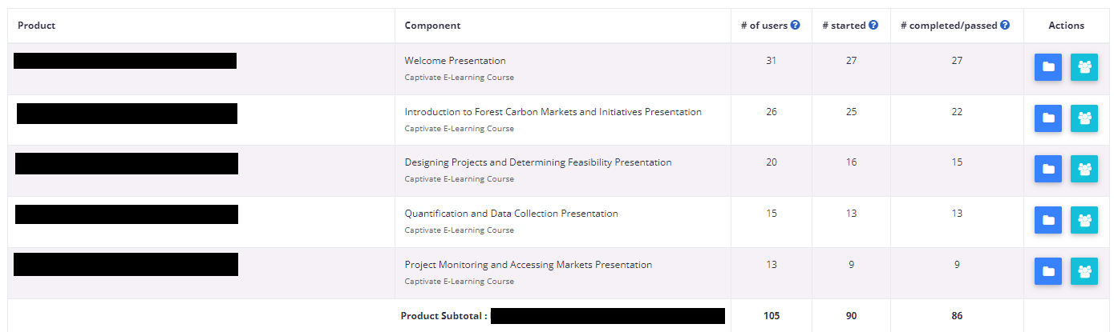Click the Product column header
Viewport: 1114px width, 332px height.
coord(36,26)
